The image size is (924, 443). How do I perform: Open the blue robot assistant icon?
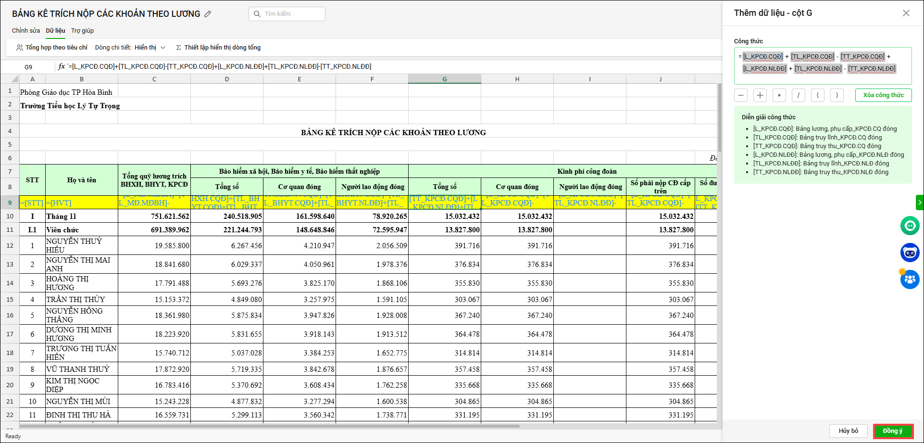910,253
